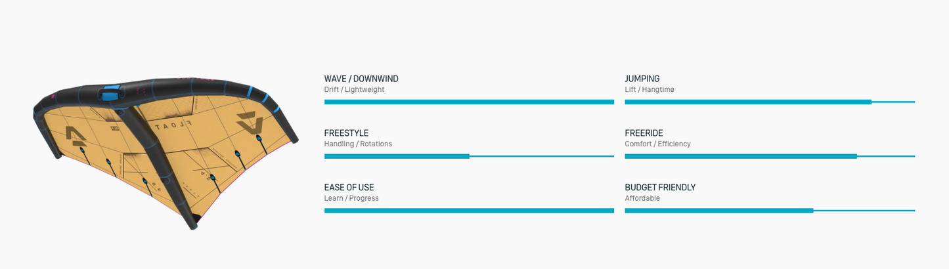Click the Ease of Use rating bar
This screenshot has width=949, height=269.
(469, 211)
